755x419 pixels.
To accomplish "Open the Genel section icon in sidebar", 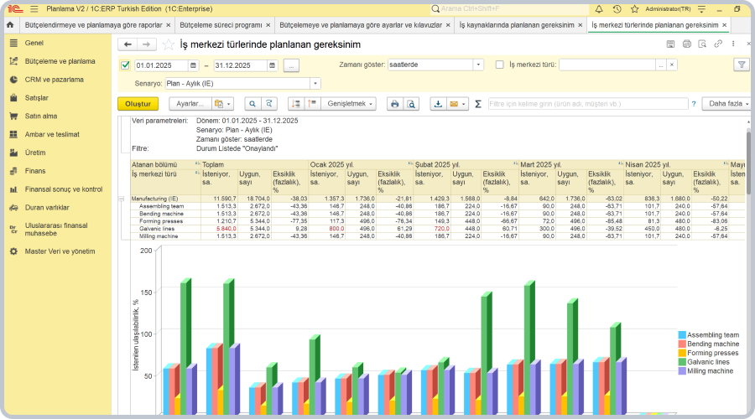I will [13, 43].
